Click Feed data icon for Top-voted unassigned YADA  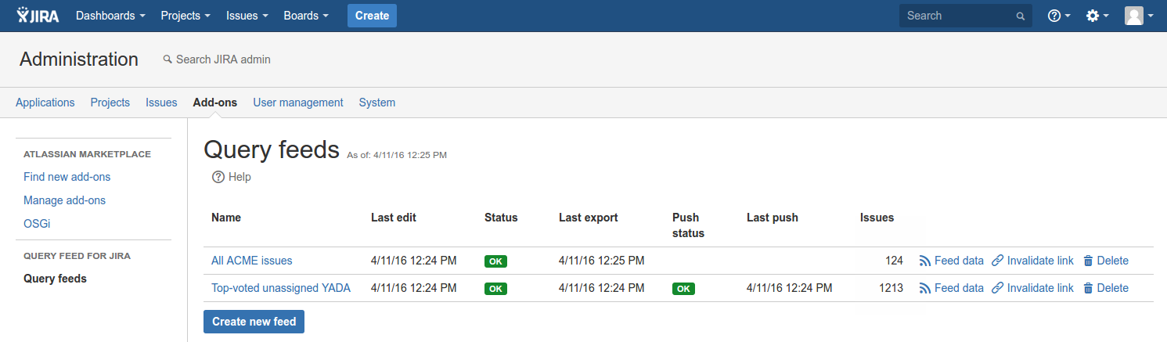pos(924,288)
